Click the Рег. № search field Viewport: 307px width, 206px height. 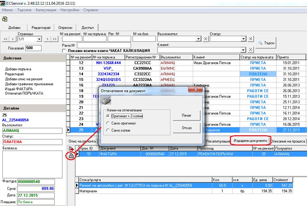pyautogui.click(x=119, y=39)
